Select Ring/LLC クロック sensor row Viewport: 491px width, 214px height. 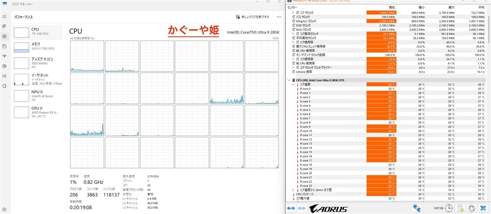tap(386, 21)
